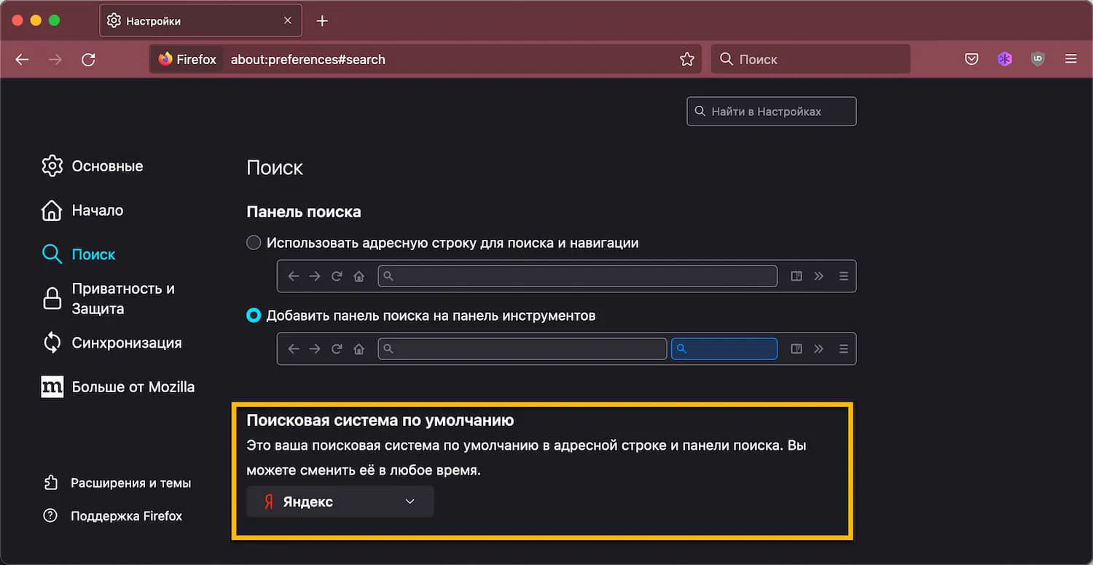This screenshot has height=565, width=1093.
Task: Open the Основные settings category
Action: click(x=93, y=166)
